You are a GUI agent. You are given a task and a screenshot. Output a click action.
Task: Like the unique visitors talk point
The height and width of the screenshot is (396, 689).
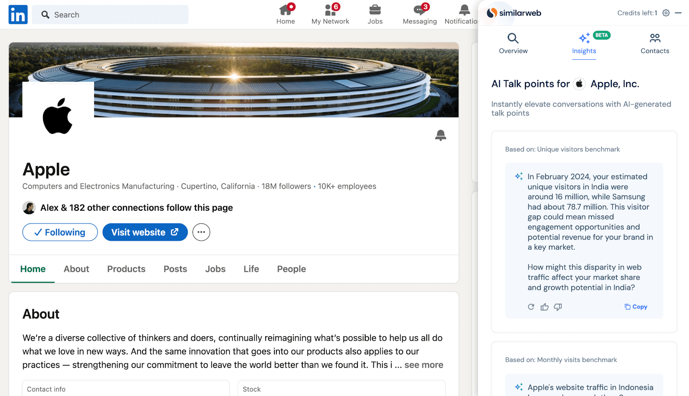pos(545,307)
